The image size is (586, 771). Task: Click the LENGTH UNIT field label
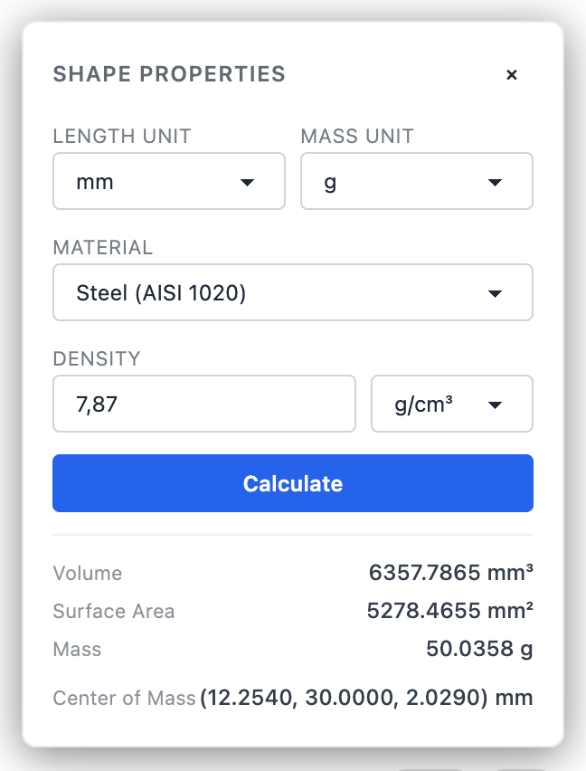click(122, 137)
